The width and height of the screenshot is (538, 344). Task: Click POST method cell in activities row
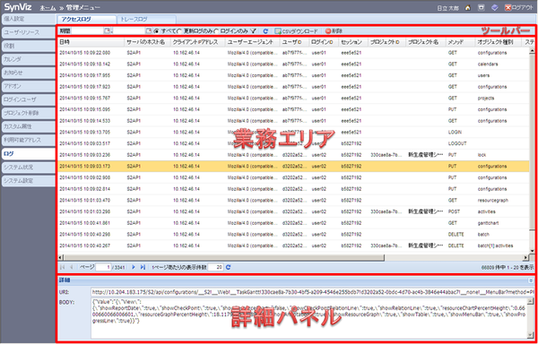point(453,211)
